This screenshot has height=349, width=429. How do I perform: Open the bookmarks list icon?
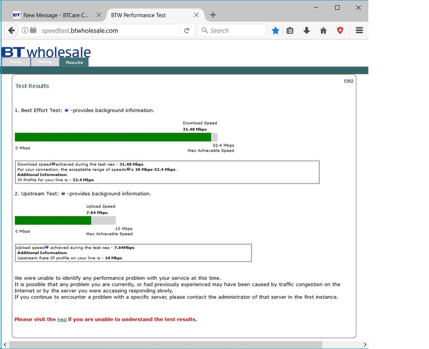pyautogui.click(x=290, y=30)
